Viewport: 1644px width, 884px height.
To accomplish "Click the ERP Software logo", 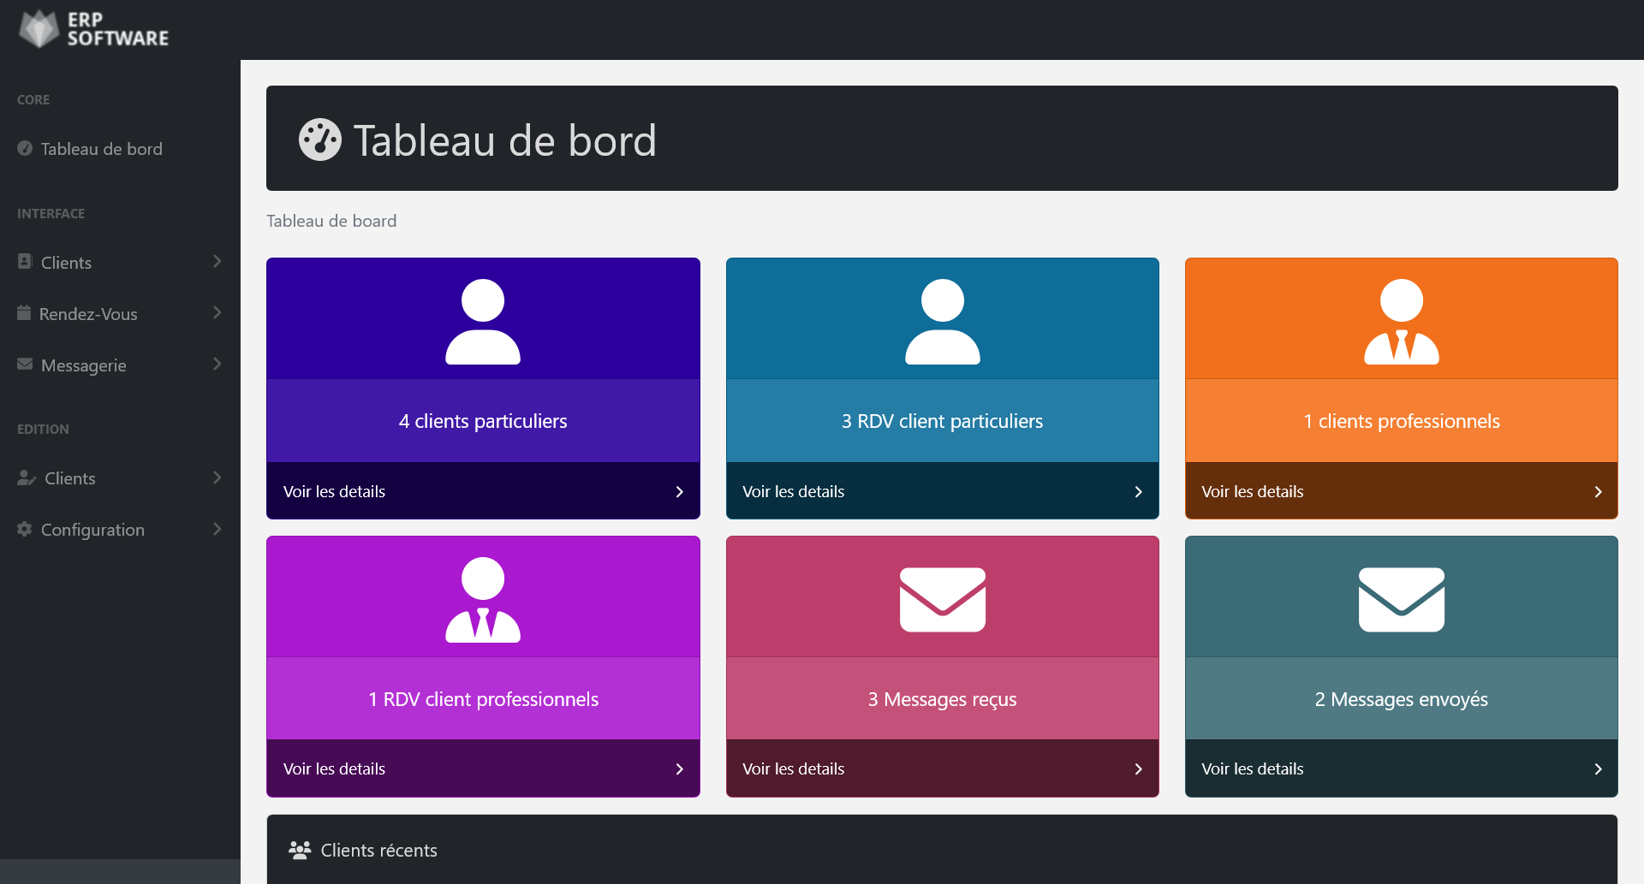I will coord(94,29).
